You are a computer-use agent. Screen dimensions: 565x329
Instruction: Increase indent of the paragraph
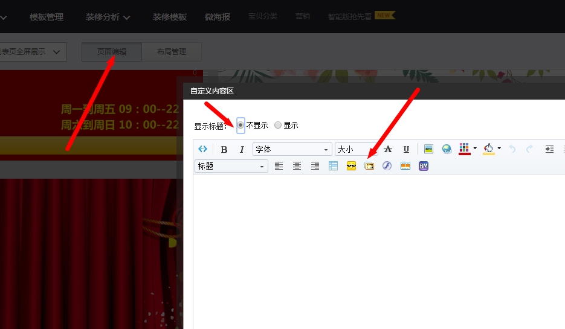(549, 149)
